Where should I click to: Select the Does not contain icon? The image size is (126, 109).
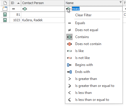point(69,44)
